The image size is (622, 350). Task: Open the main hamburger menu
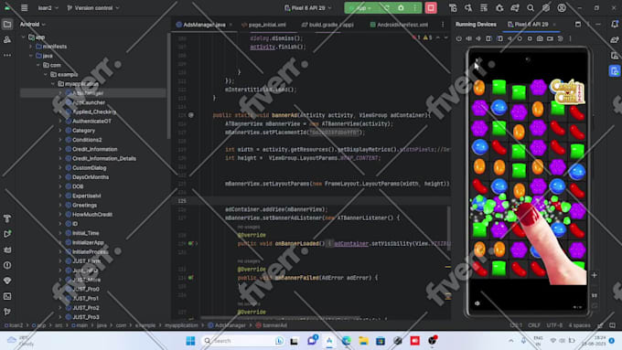pyautogui.click(x=24, y=8)
